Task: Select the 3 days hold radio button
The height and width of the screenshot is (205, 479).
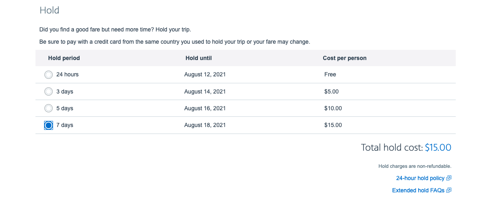Action: coord(48,91)
